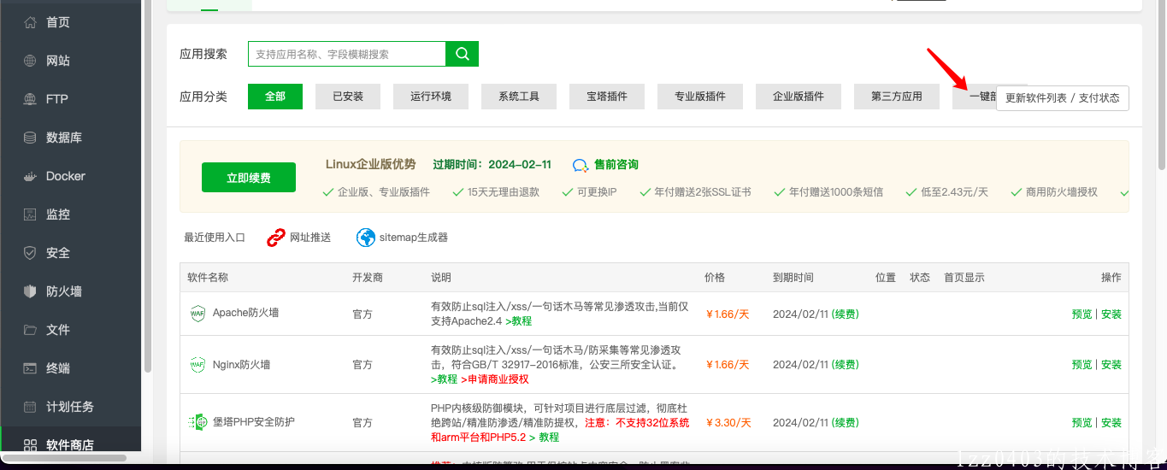Click the 计划任务 calendar icon

[30, 407]
